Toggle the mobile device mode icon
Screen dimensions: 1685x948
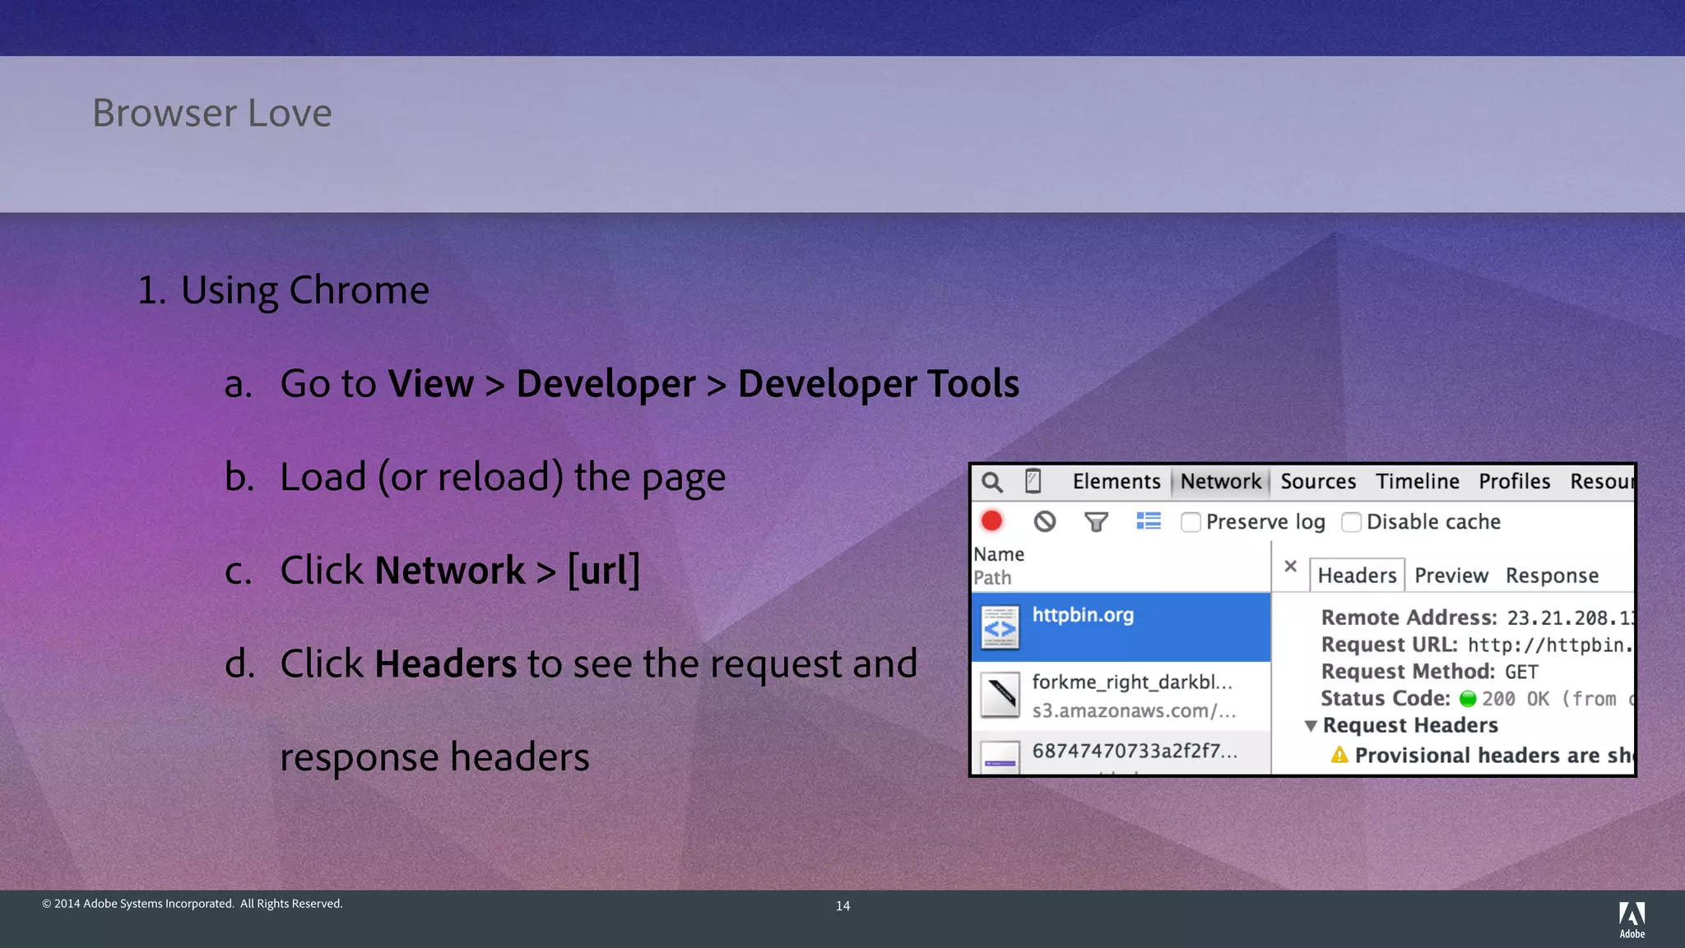click(x=1033, y=481)
